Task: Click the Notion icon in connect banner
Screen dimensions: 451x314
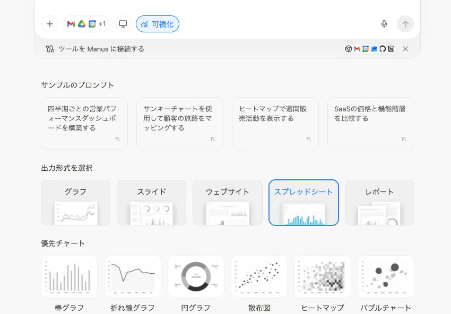Action: pos(391,49)
